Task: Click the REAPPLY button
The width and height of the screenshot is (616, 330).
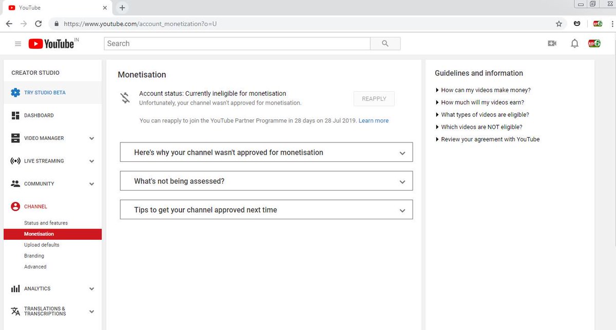Action: point(374,98)
